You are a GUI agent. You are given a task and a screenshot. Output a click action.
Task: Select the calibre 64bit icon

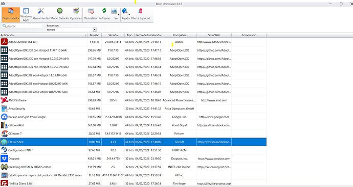(x=4, y=125)
